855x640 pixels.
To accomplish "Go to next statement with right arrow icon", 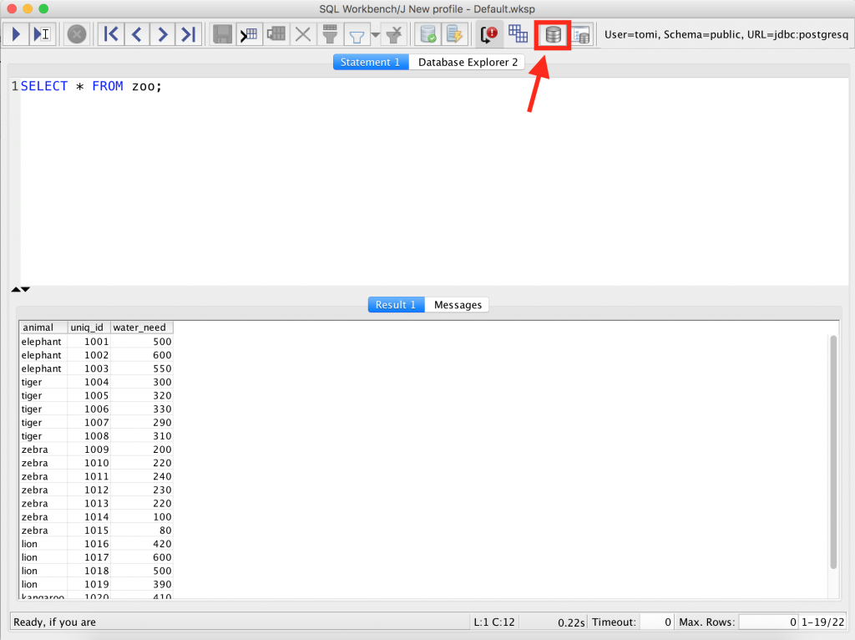I will pyautogui.click(x=164, y=33).
